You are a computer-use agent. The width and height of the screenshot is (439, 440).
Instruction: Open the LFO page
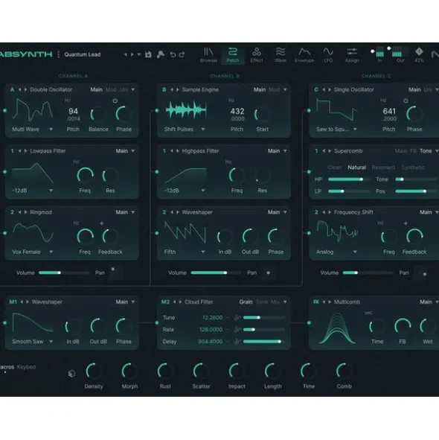[328, 54]
